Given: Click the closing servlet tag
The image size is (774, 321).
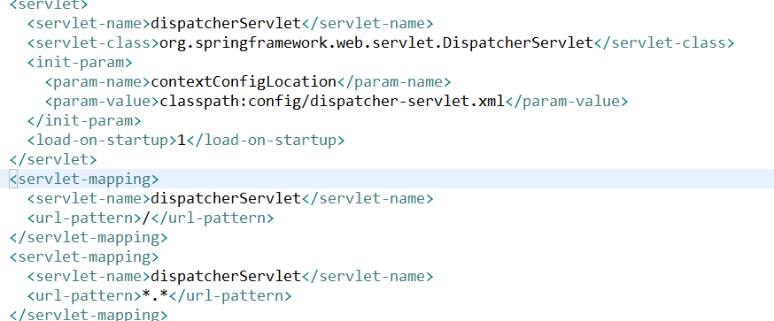Looking at the screenshot, I should point(53,160).
